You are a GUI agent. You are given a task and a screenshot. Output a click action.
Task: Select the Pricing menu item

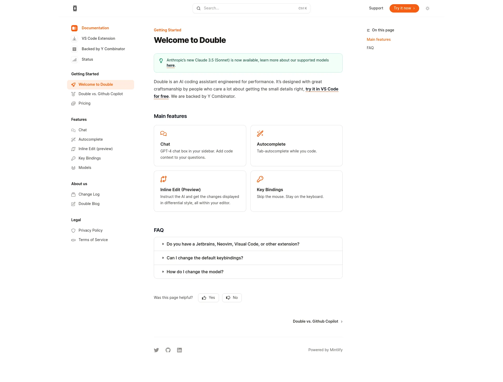coord(84,103)
